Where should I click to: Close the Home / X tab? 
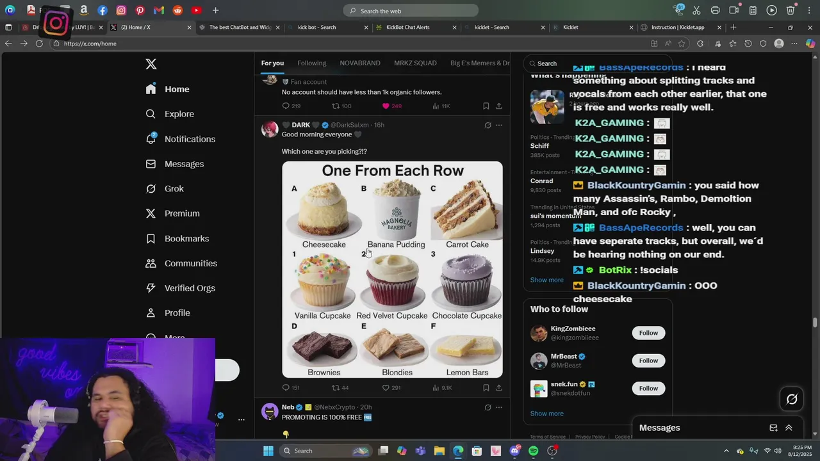pyautogui.click(x=189, y=28)
